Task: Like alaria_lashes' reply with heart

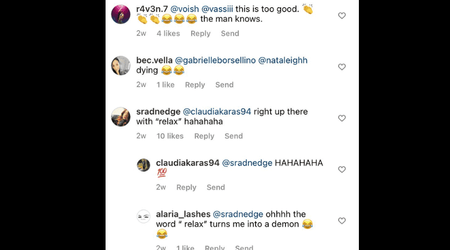Action: tap(342, 221)
